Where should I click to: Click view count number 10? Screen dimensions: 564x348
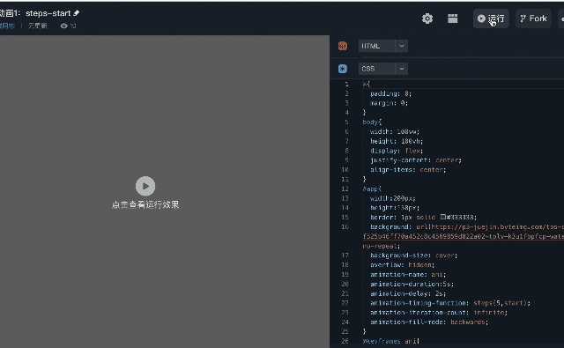[x=72, y=26]
